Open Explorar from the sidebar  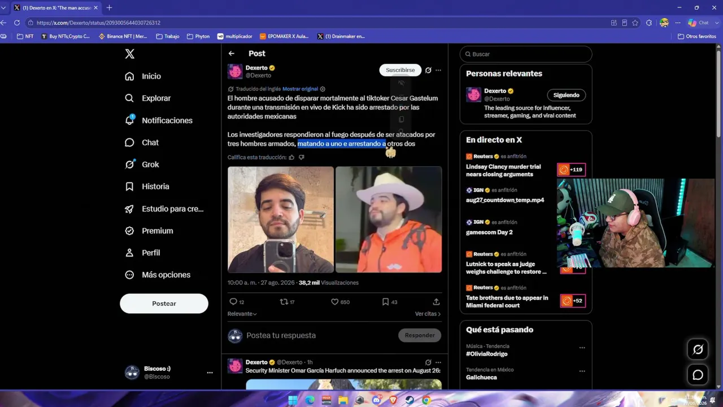pos(148,98)
